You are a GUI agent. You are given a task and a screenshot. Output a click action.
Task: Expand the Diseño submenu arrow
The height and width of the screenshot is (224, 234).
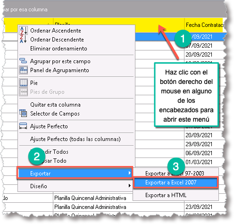[129, 186]
